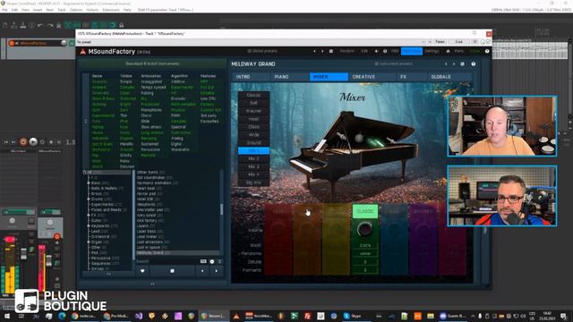Viewport: 573px width, 322px height.
Task: Expand the Bass category in tree
Action: [89, 182]
